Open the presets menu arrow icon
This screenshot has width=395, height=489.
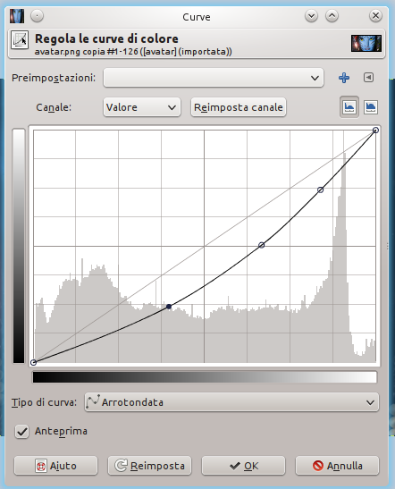click(x=368, y=78)
